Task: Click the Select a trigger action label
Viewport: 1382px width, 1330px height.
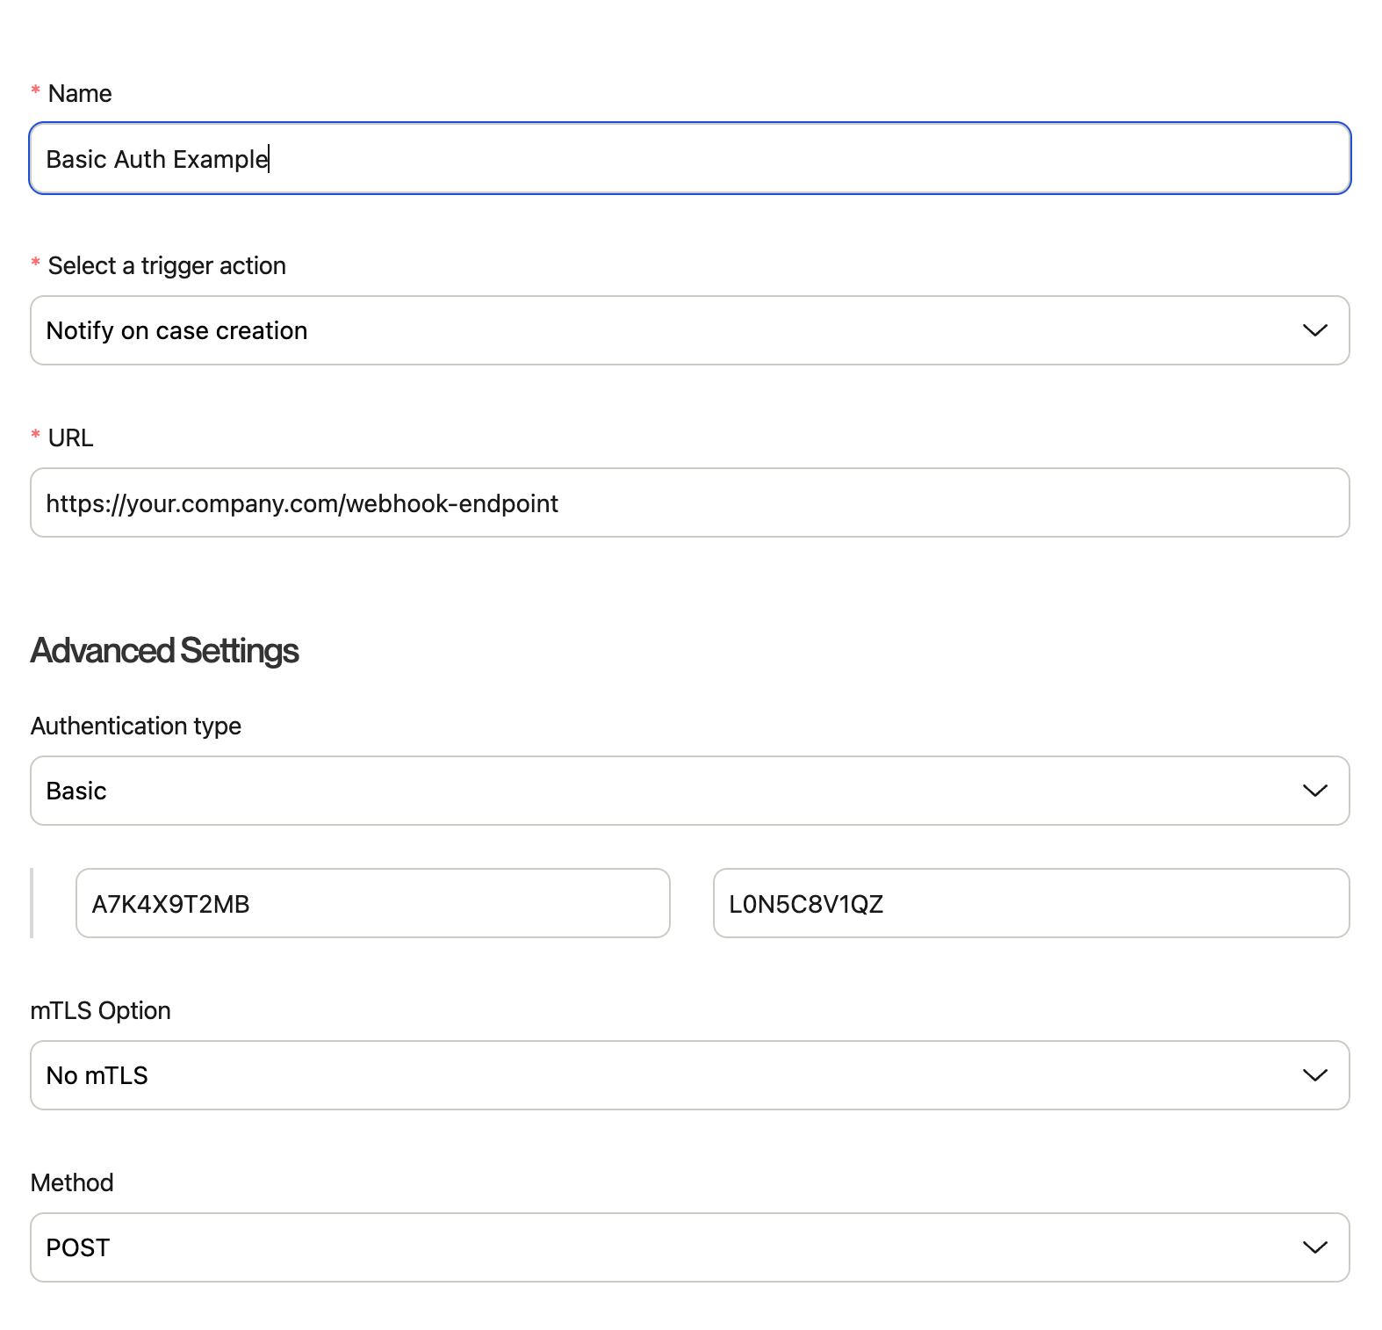Action: (167, 266)
